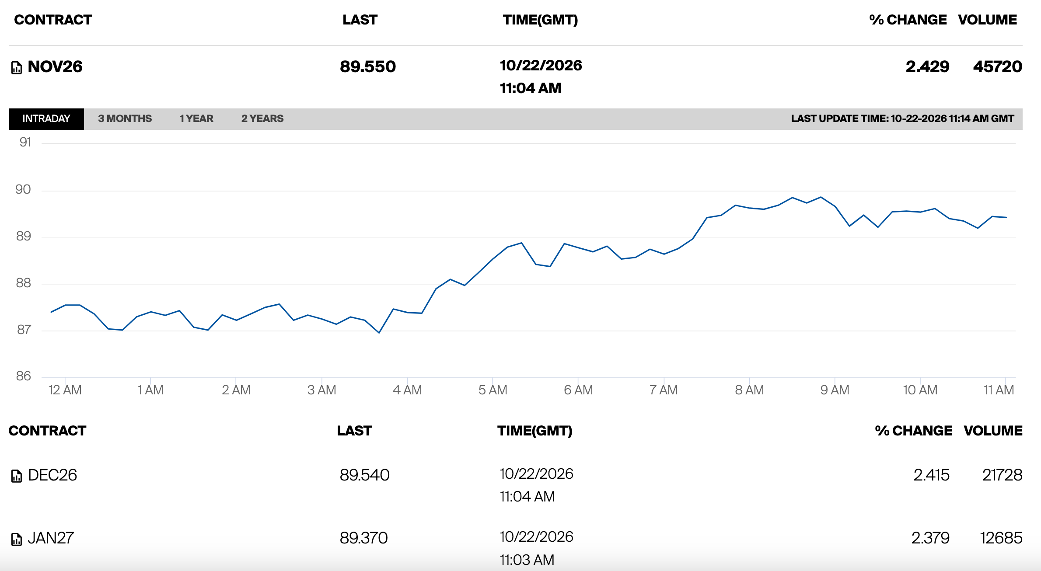Image resolution: width=1041 pixels, height=571 pixels.
Task: Click the JAN27 percent change 2.379
Action: click(x=930, y=538)
